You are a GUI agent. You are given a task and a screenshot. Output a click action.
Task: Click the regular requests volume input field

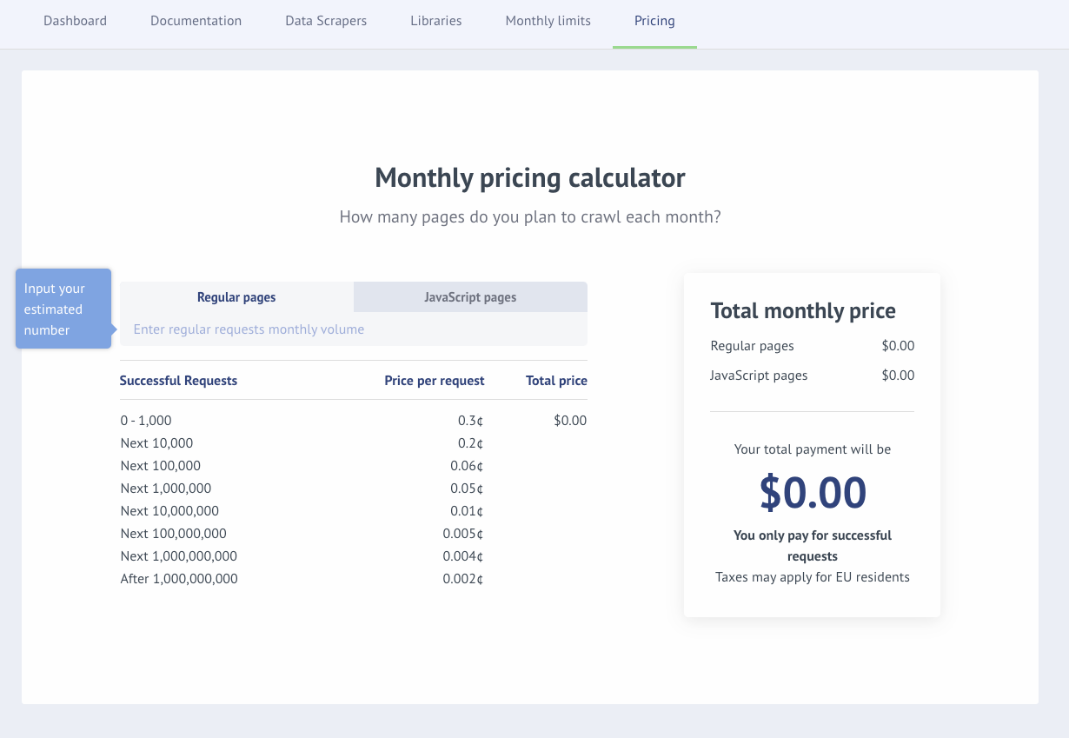pos(354,329)
